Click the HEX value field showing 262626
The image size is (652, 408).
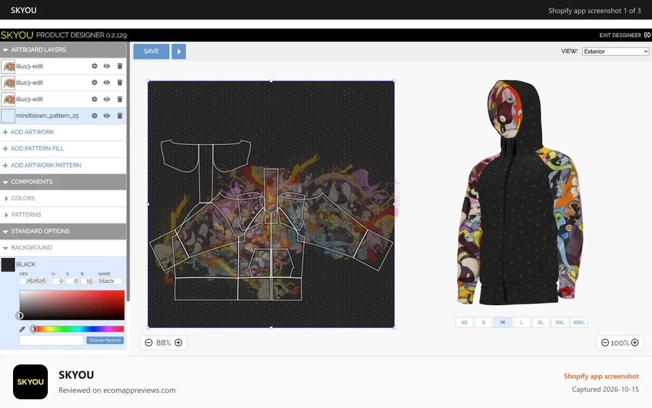33,281
